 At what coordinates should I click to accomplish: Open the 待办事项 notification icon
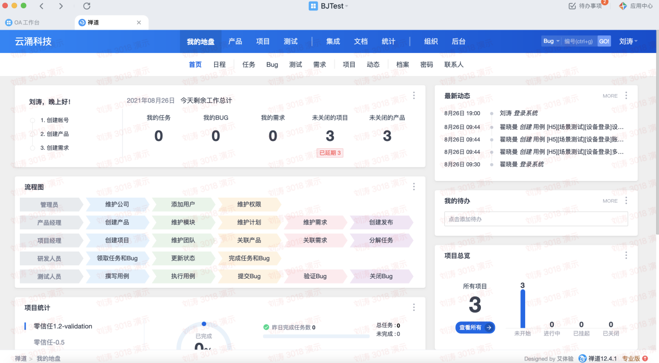[572, 6]
